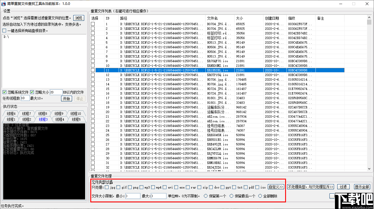The height and width of the screenshot is (209, 374).
Task: Start the scan with the 开始 button
Action: (66, 99)
